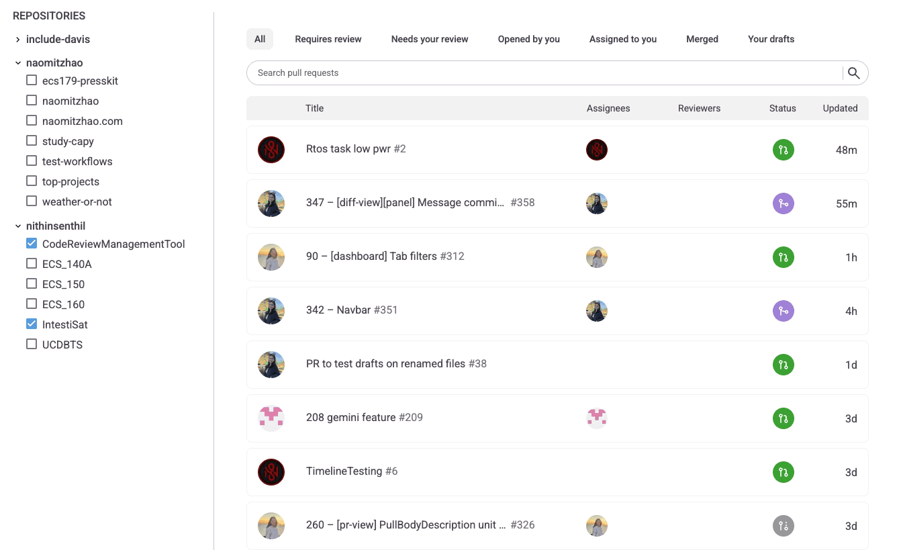901x550 pixels.
Task: Switch to Your drafts tab
Action: click(771, 39)
